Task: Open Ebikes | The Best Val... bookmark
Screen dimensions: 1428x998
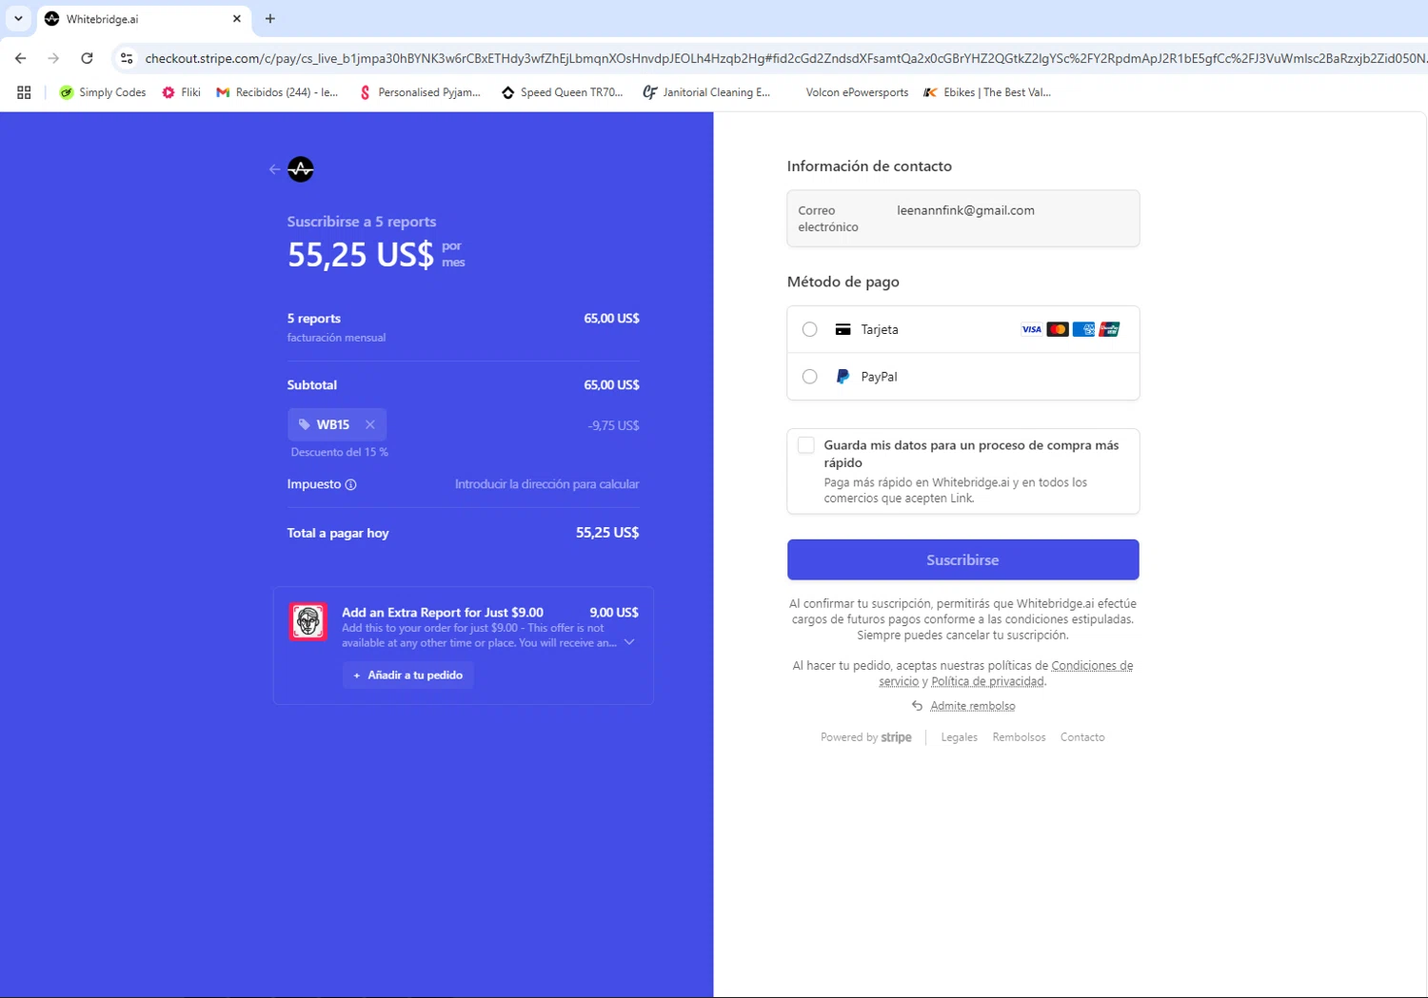Action: tap(987, 92)
